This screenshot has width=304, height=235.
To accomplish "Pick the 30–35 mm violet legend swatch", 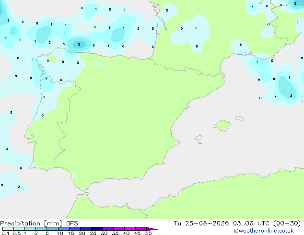I will click(x=108, y=229).
